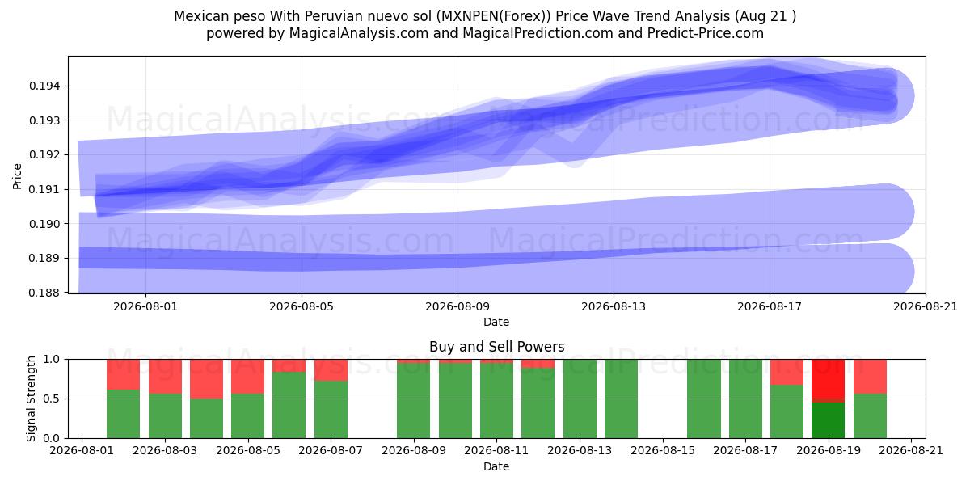Click the 1.0 signal strength tick label
Screen dimensions: 970x485
pos(52,359)
